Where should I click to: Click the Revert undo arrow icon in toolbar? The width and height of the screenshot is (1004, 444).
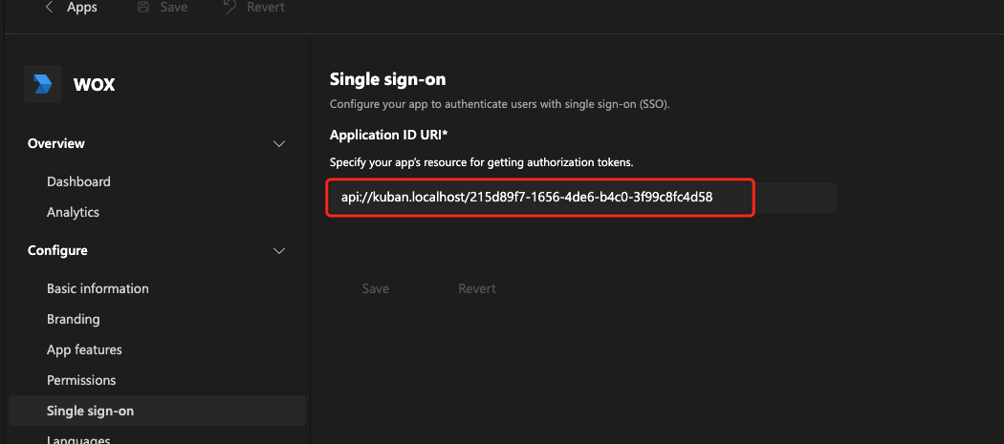[229, 8]
